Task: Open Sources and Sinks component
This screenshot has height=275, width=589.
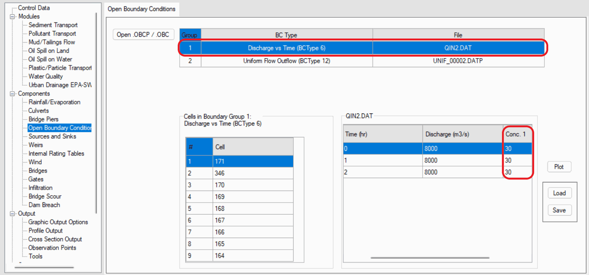Action: pyautogui.click(x=52, y=136)
